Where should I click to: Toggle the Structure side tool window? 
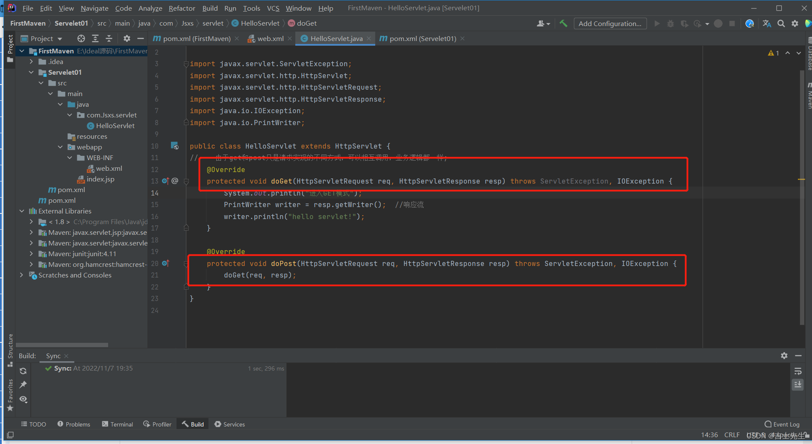click(x=10, y=350)
